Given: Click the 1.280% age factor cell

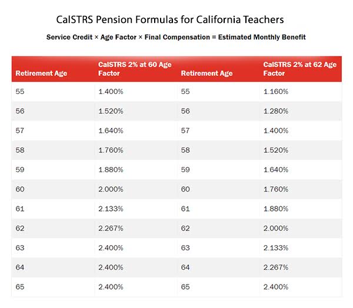Looking at the screenshot, I should click(275, 111).
